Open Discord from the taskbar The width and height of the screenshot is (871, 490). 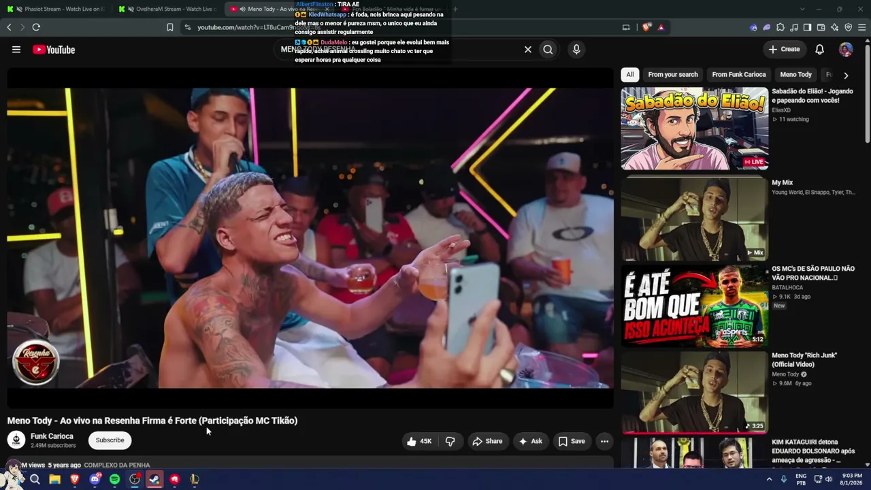(95, 479)
